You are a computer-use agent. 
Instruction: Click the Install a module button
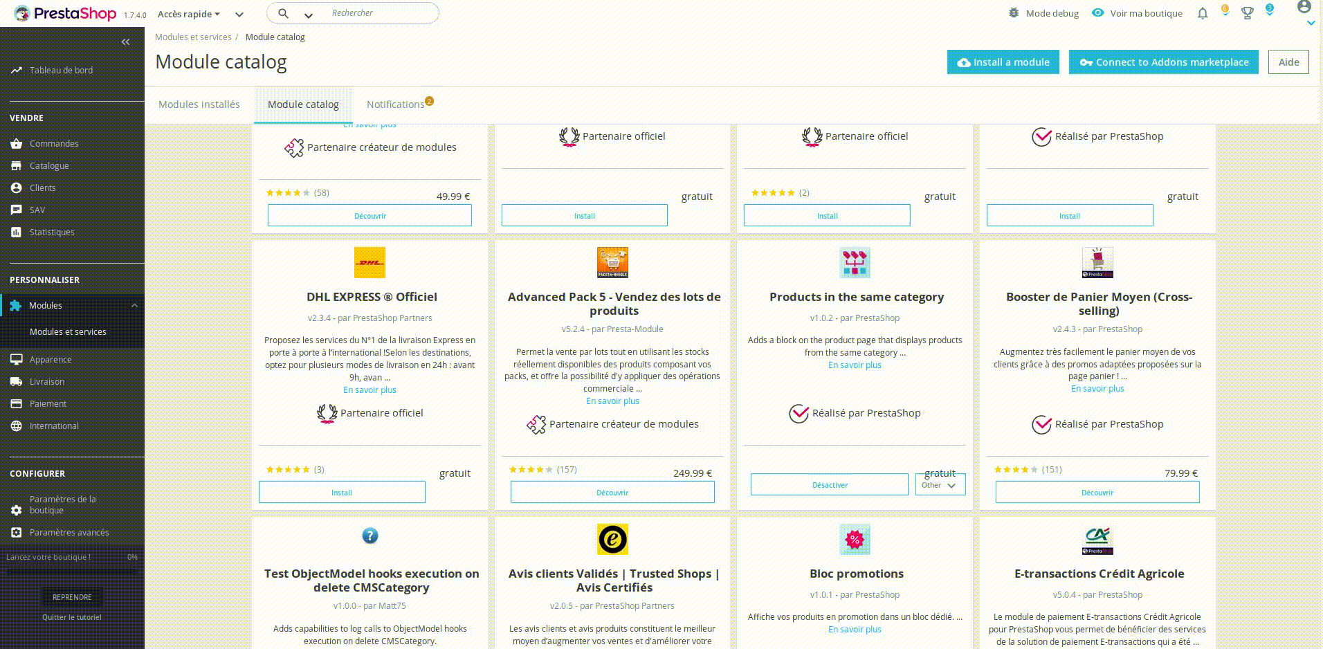[1003, 62]
